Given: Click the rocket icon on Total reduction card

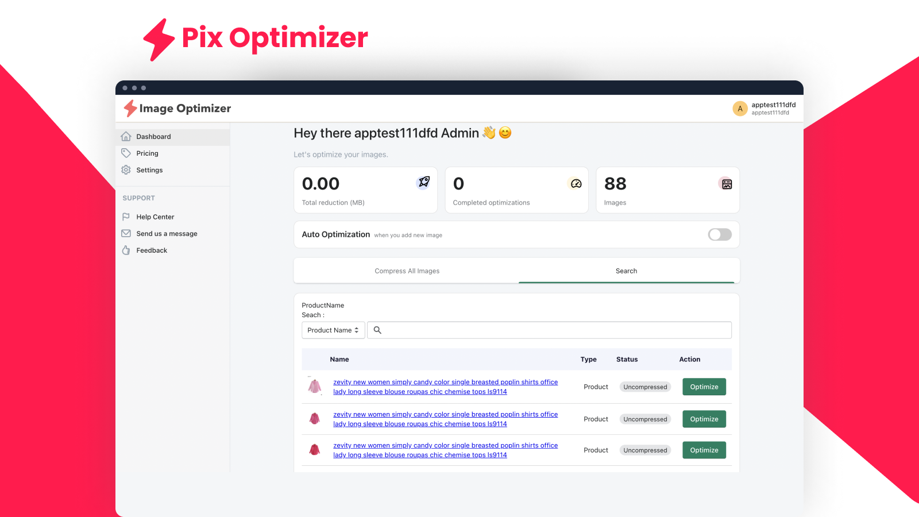Looking at the screenshot, I should click(x=423, y=182).
